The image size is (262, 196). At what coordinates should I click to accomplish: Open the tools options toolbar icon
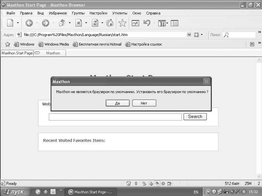[162, 23]
